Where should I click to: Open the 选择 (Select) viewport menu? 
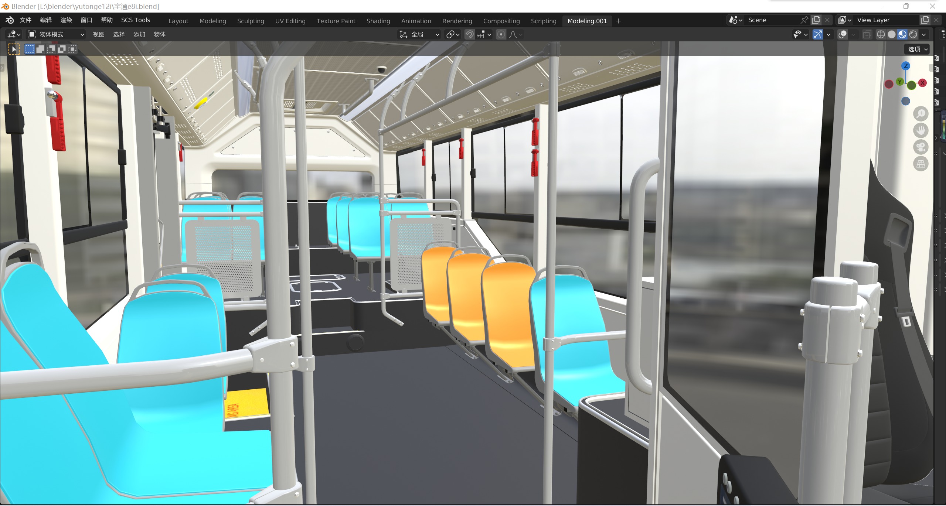coord(119,34)
